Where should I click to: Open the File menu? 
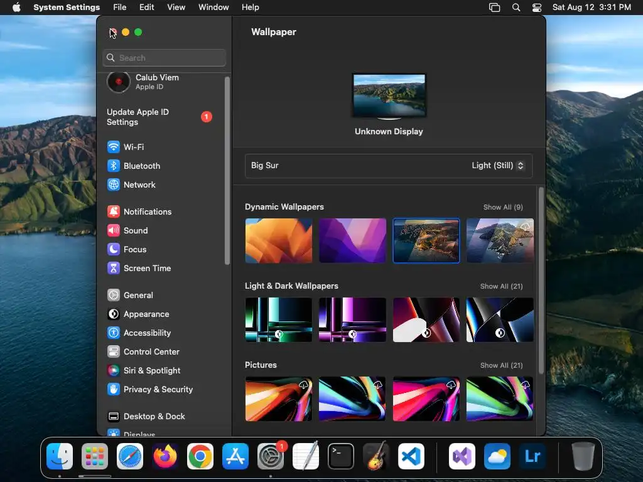click(x=120, y=8)
